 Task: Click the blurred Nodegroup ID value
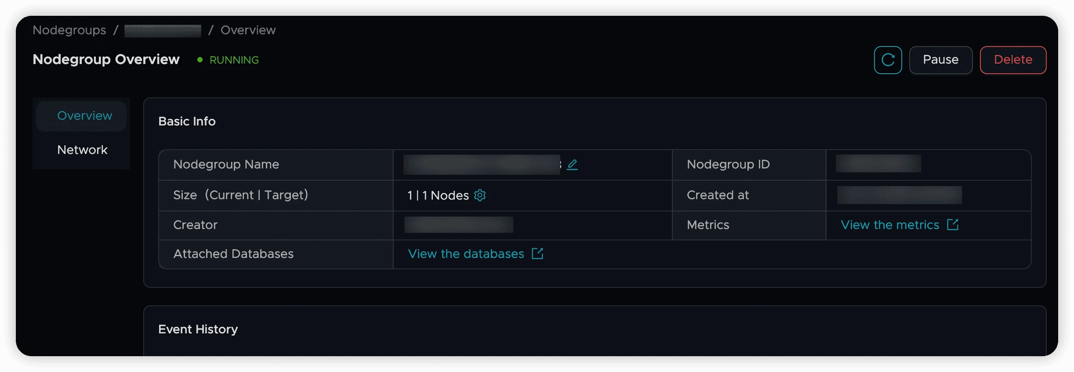point(878,164)
